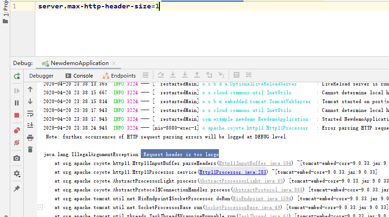Image resolution: width=389 pixels, height=217 pixels.
Task: Place cursor after server.max-http-header-size=1
Action: coord(159,6)
